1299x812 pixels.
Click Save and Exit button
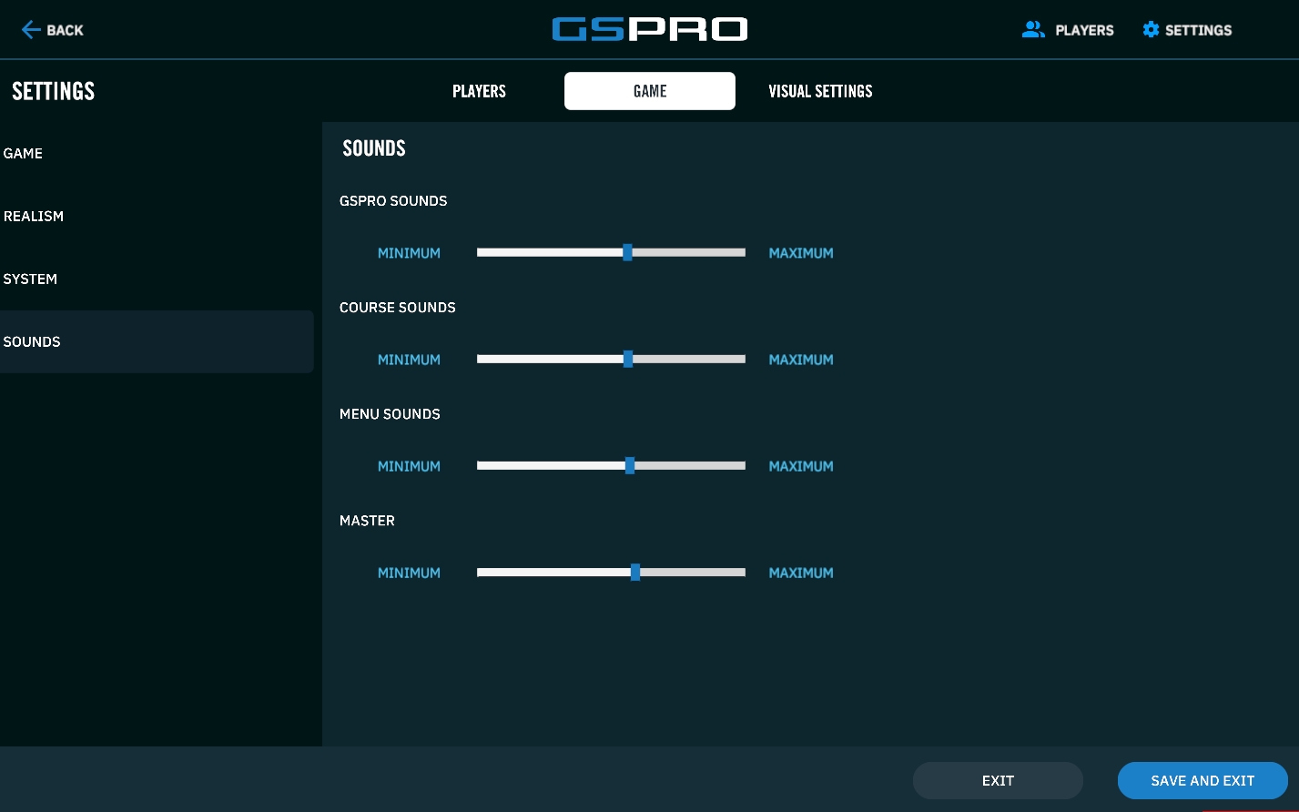pyautogui.click(x=1202, y=781)
